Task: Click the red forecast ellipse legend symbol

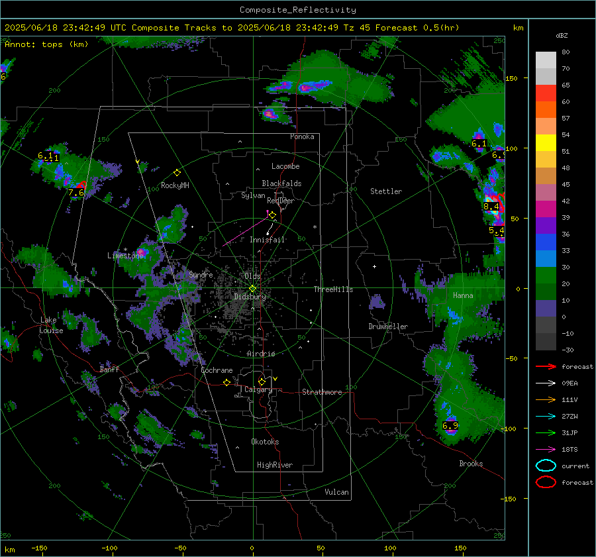Action: [546, 482]
